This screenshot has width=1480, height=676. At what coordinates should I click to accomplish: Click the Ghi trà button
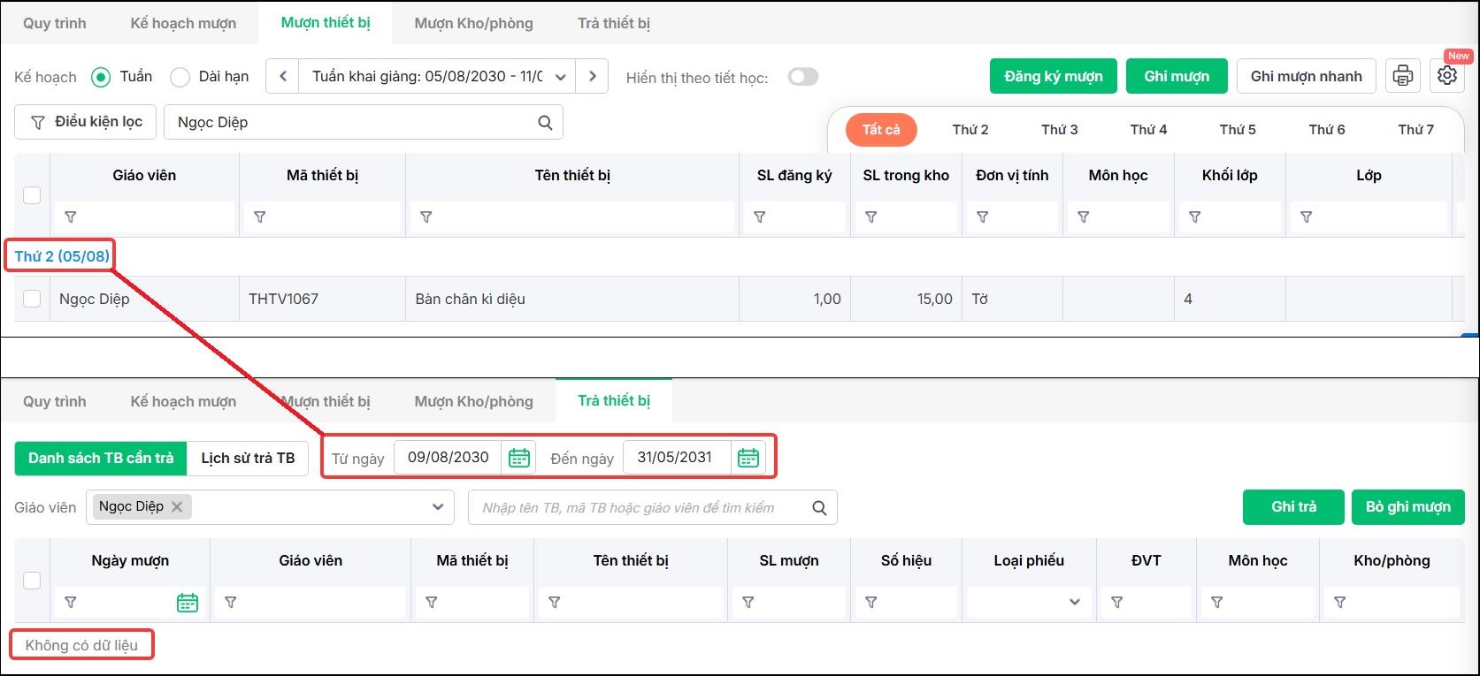(1293, 507)
